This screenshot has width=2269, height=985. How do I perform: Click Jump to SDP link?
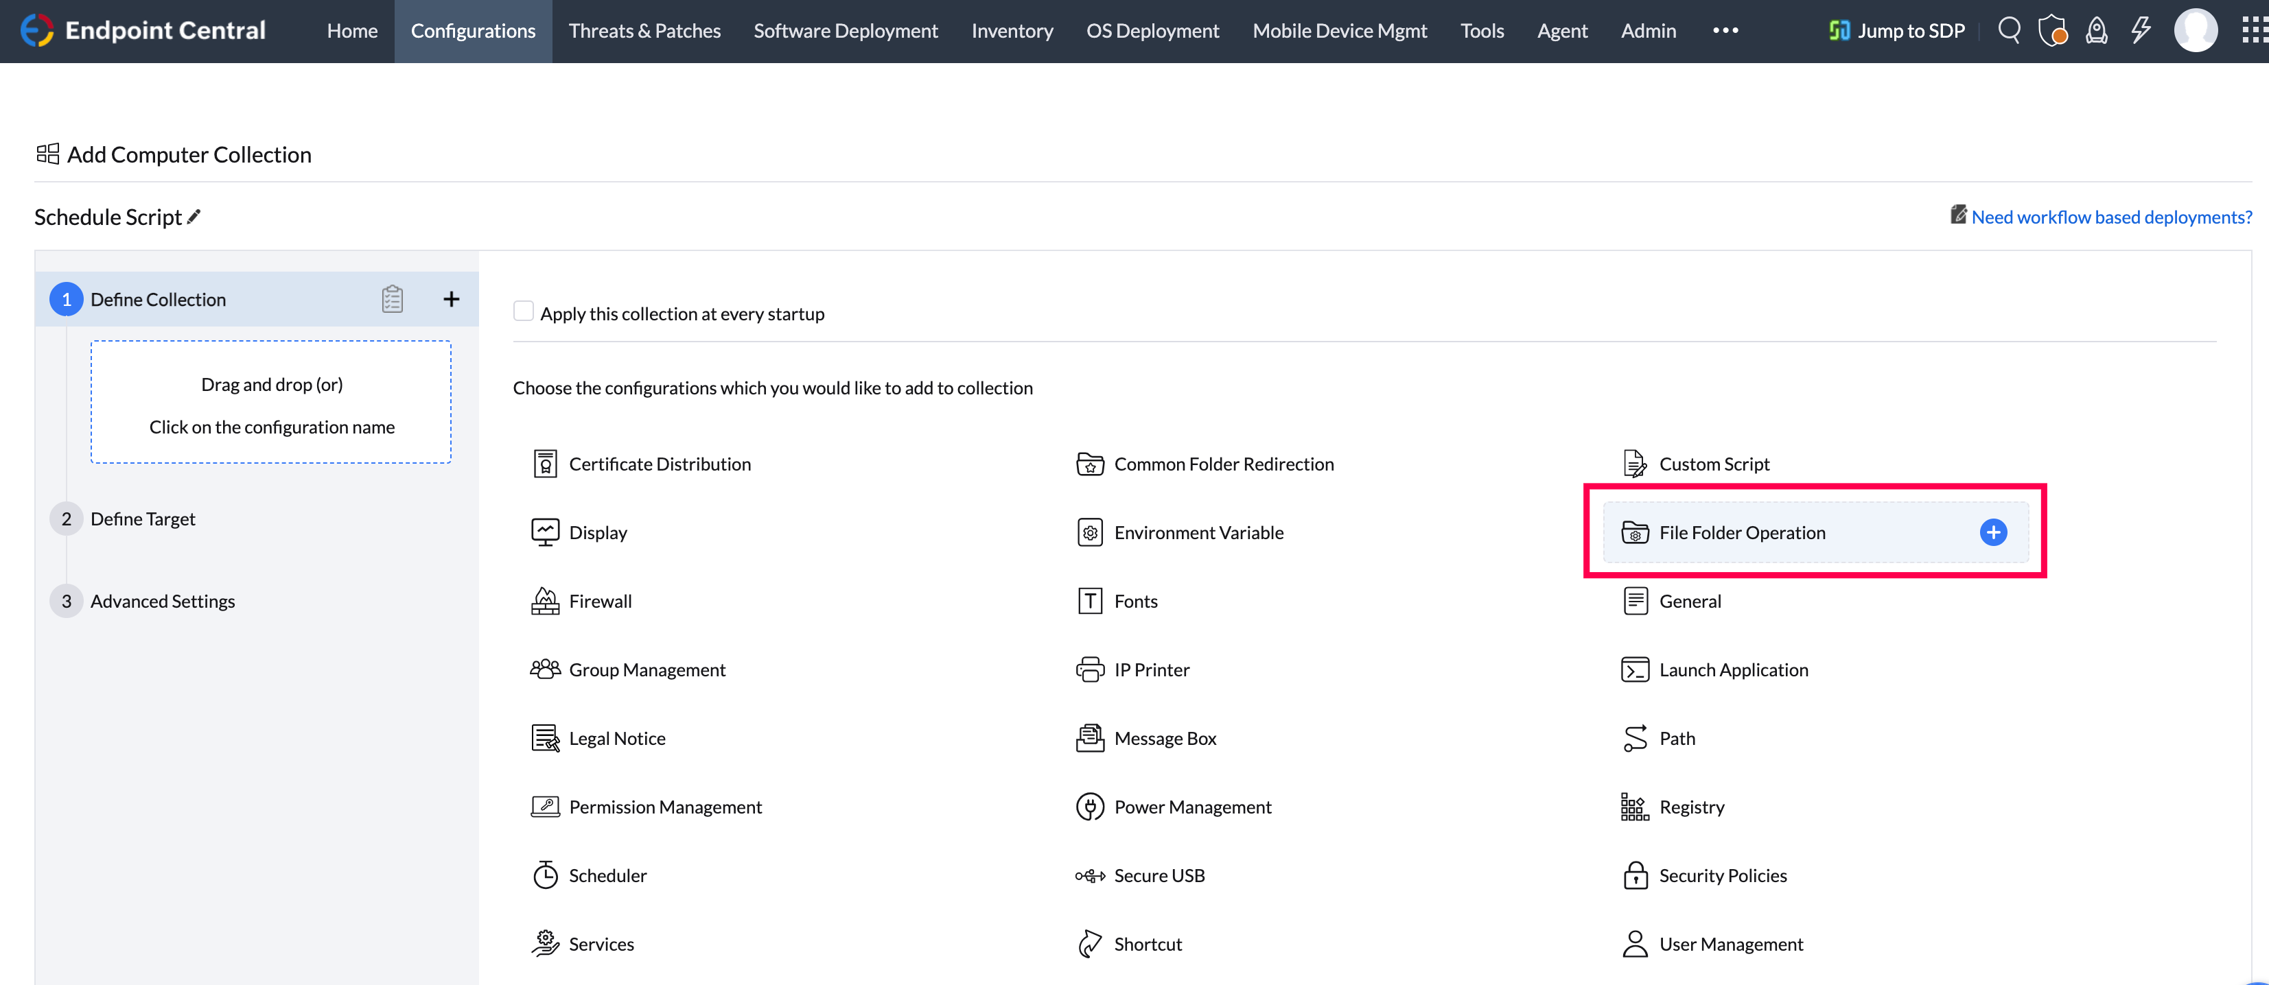click(x=1896, y=31)
